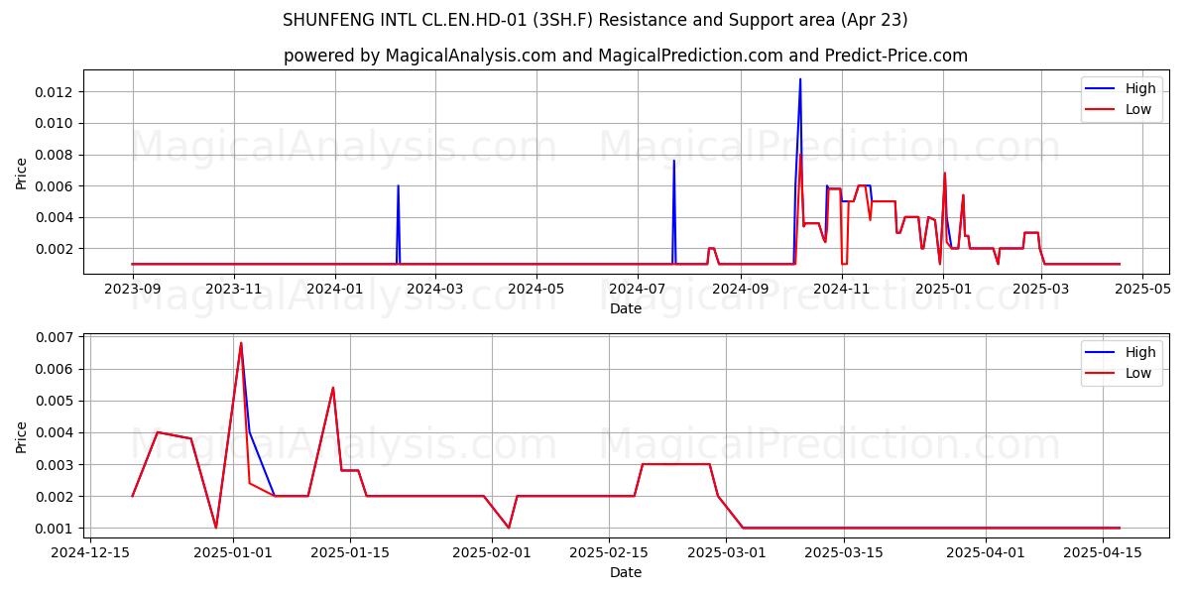Click the 0.001 y-axis label on bottom chart
1190x595 pixels.
[56, 529]
